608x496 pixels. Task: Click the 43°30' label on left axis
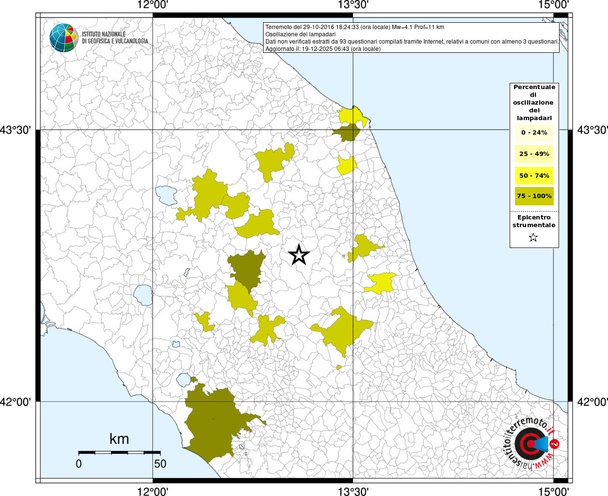coord(18,130)
